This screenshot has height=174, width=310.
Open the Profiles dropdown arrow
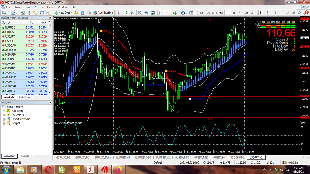(x=16, y=13)
